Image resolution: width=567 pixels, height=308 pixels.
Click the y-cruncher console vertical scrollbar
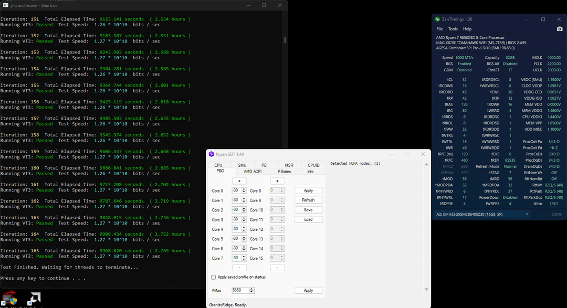[285, 40]
